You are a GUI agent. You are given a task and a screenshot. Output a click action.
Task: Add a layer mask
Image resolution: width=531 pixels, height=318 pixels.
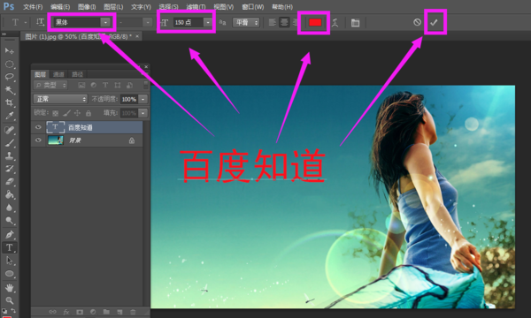tap(80, 312)
